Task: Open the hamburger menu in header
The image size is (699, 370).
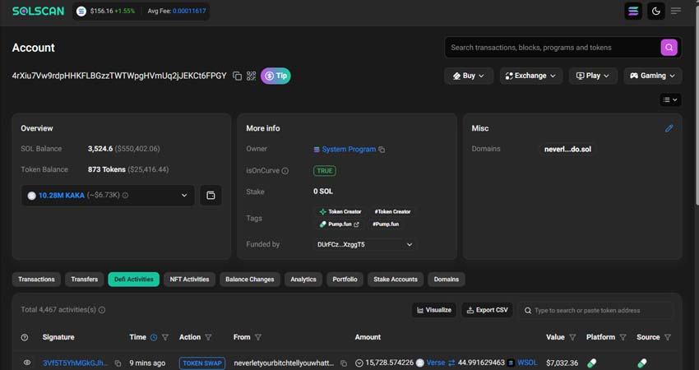Action: (x=676, y=11)
